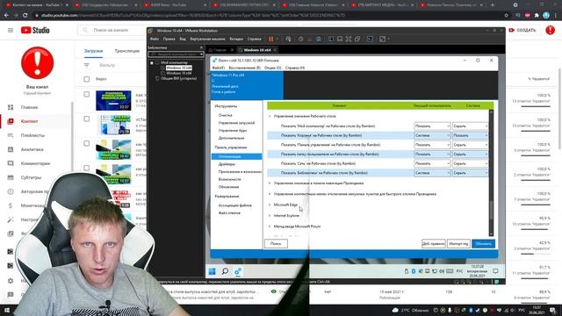Click VMware manage snapshots icon
Screen dimensions: 562x316
[318, 39]
